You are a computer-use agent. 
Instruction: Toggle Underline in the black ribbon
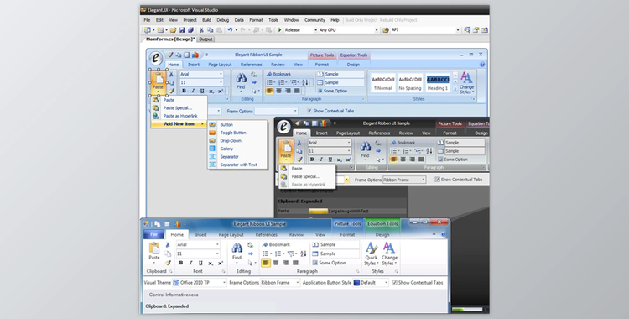pyautogui.click(x=330, y=159)
